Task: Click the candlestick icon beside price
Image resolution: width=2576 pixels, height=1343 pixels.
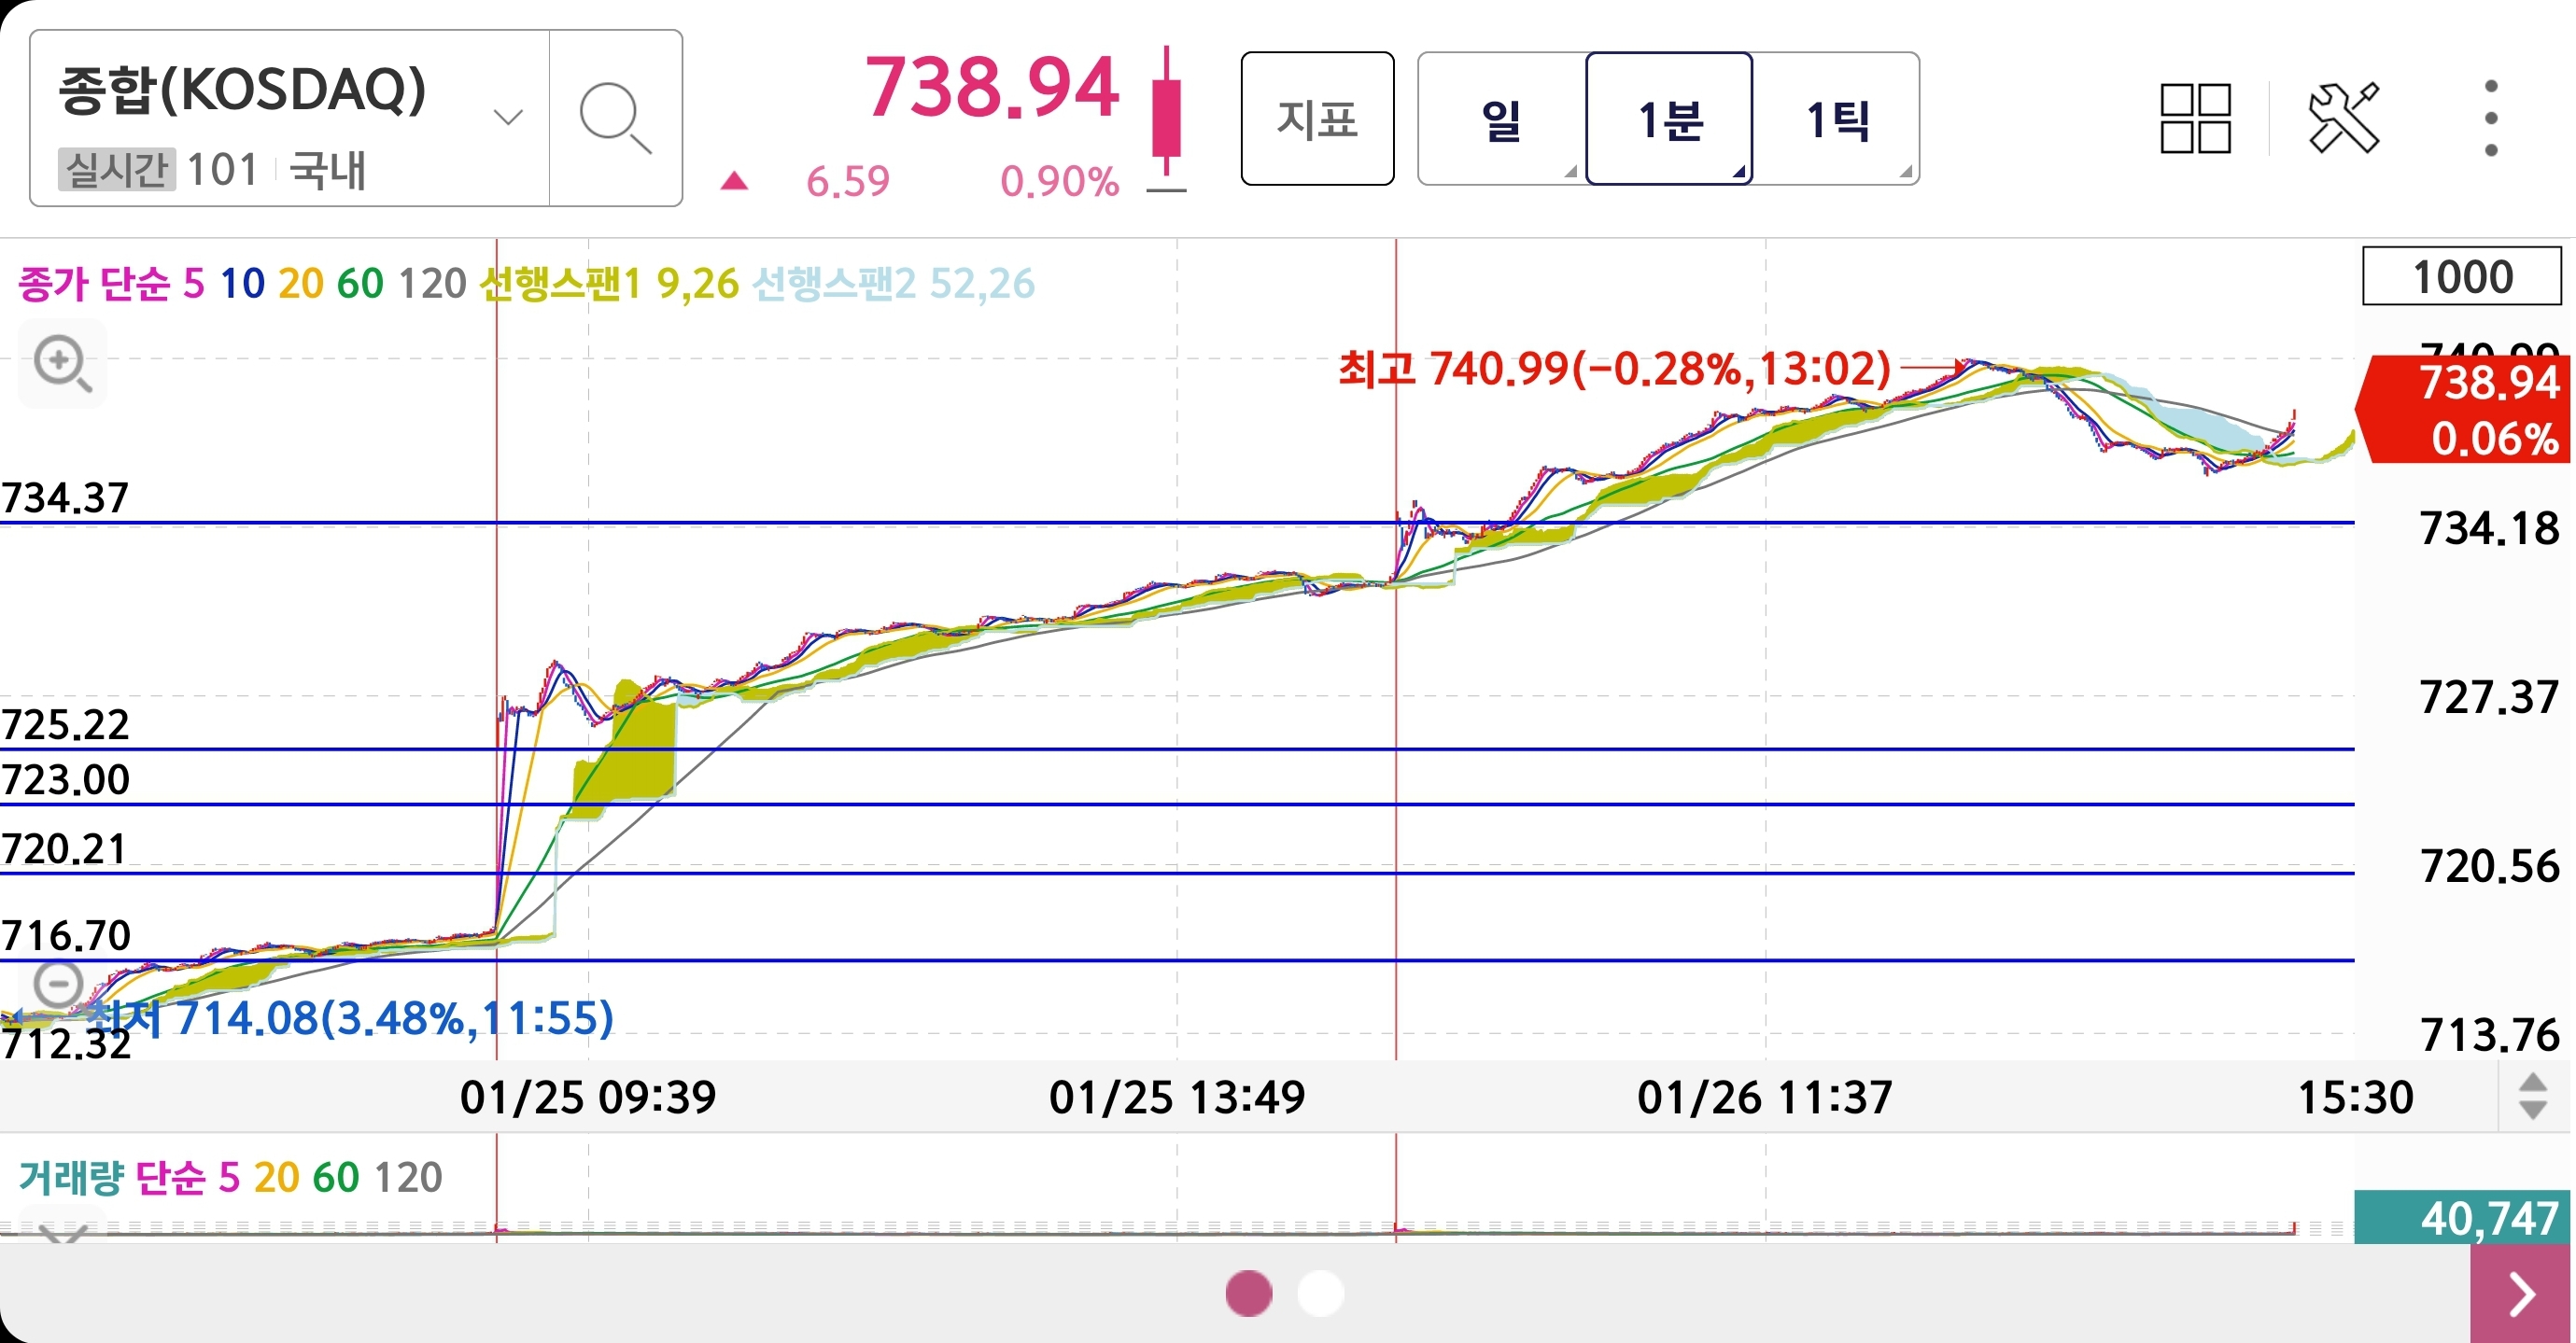Action: (1166, 118)
